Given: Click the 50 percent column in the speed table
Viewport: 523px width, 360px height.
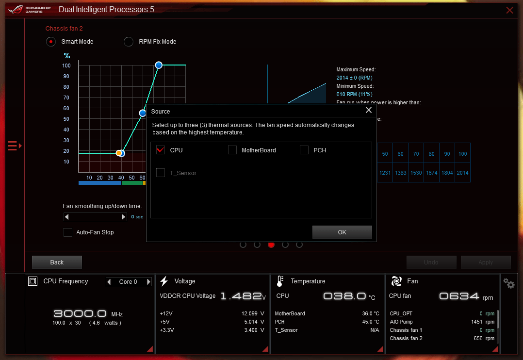Looking at the screenshot, I should coord(385,154).
